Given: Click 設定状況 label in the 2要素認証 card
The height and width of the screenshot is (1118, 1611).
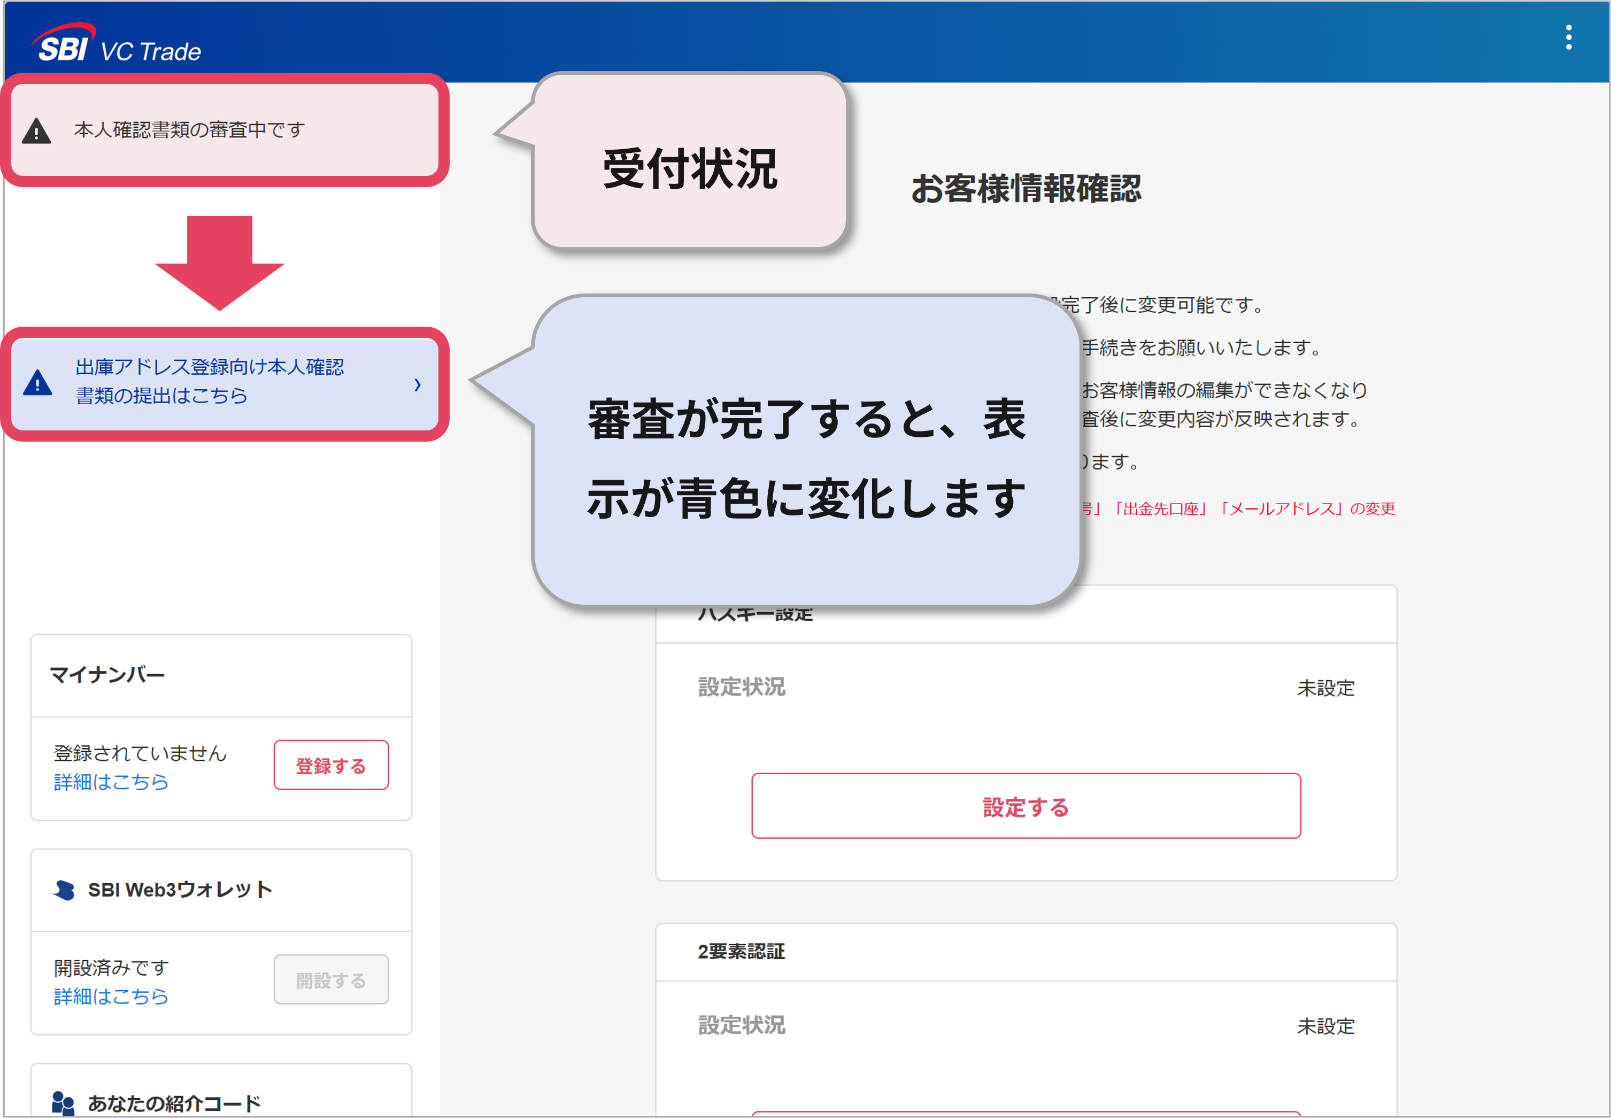Looking at the screenshot, I should coord(741,1025).
